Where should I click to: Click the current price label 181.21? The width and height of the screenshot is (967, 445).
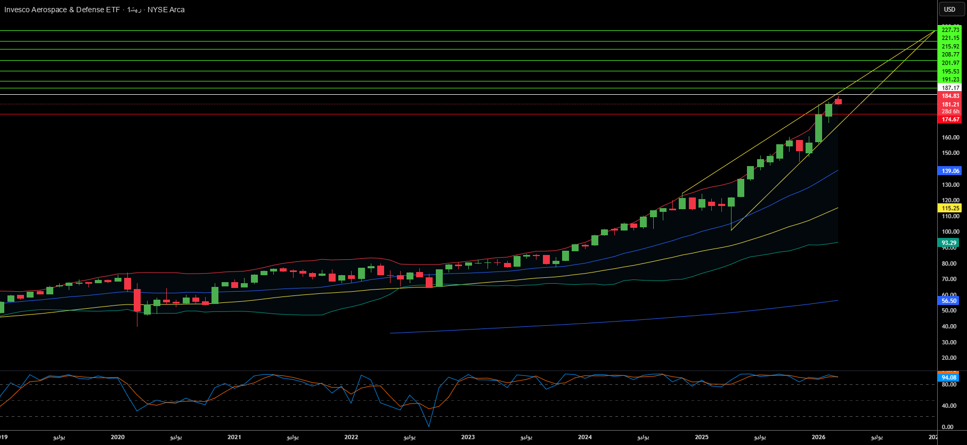tap(950, 104)
